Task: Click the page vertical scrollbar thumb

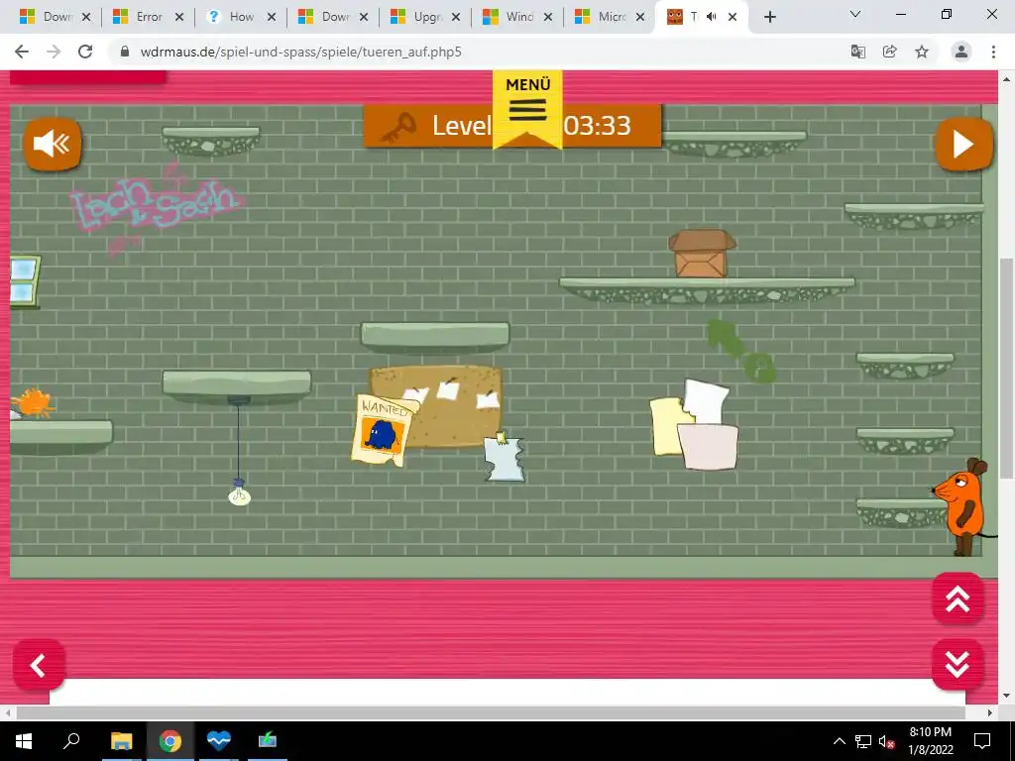Action: 1006,368
